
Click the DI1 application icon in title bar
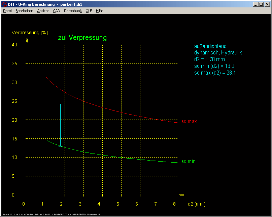tap(4, 4)
